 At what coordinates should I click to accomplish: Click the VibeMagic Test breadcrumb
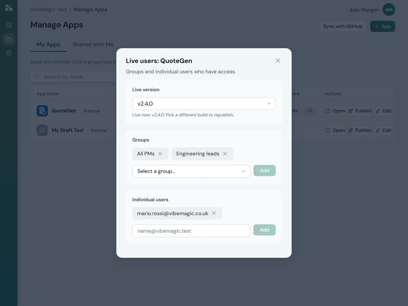[x=49, y=9]
